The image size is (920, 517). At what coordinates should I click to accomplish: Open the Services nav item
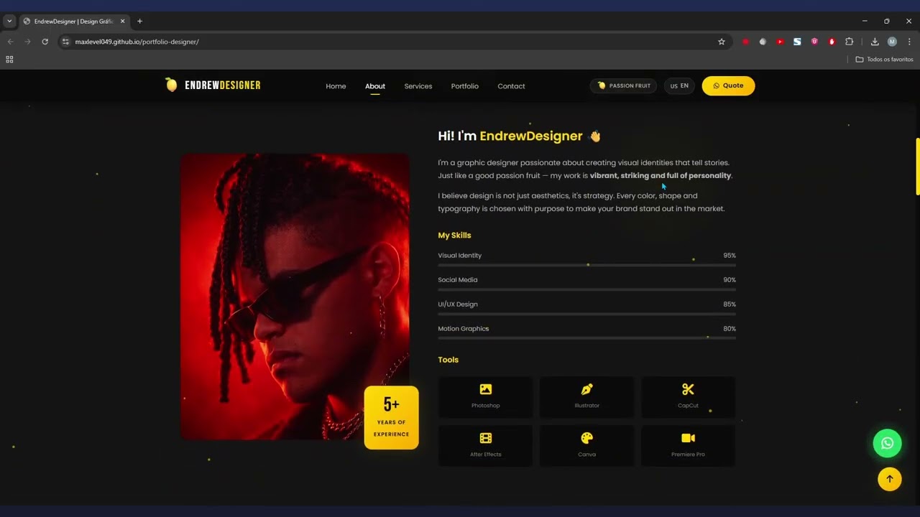tap(418, 86)
